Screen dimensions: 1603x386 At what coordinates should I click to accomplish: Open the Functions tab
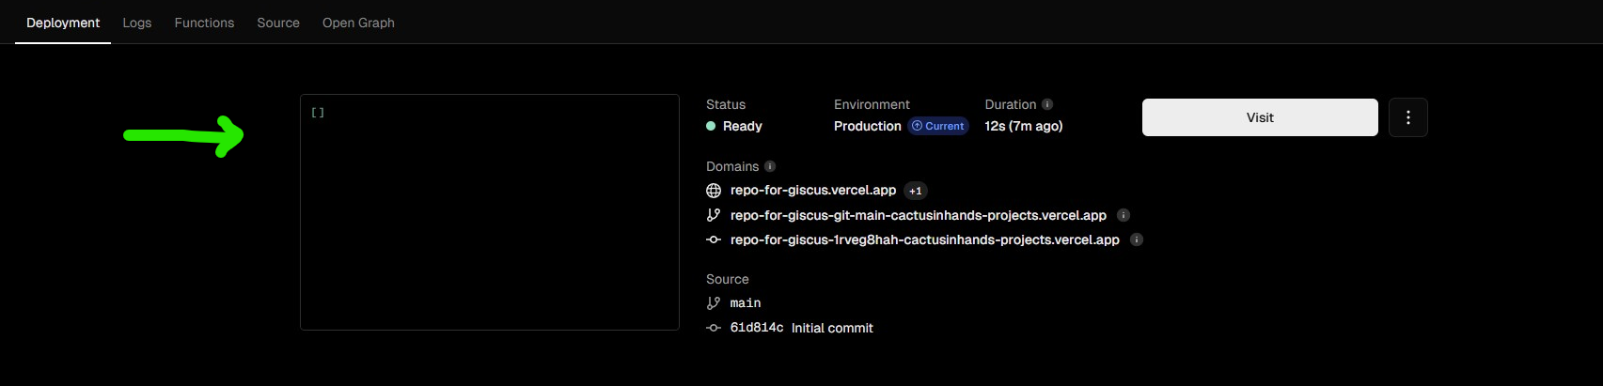pyautogui.click(x=204, y=23)
